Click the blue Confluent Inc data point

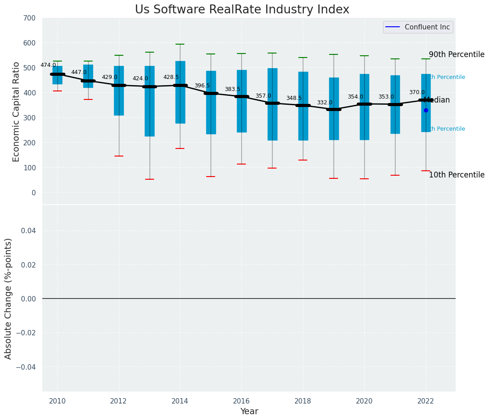pos(426,111)
